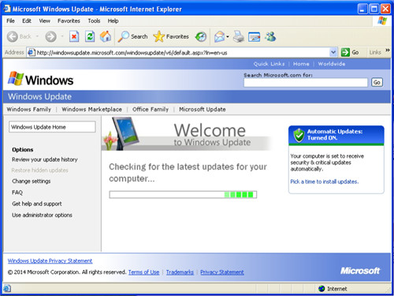Viewport: 394px width, 296px height.
Task: Open the Edit menu
Action: click(27, 21)
